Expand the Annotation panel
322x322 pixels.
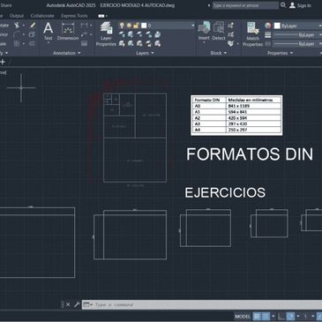tap(67, 53)
